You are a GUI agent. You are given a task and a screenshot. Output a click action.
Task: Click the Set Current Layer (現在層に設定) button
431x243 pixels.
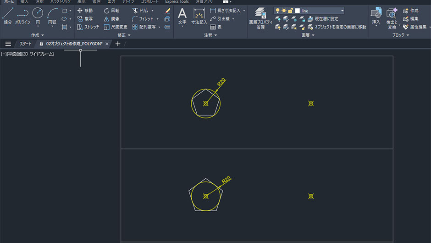click(323, 19)
